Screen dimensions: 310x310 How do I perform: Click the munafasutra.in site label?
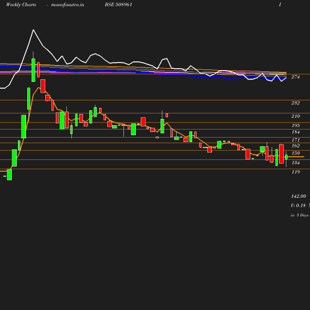pos(68,4)
